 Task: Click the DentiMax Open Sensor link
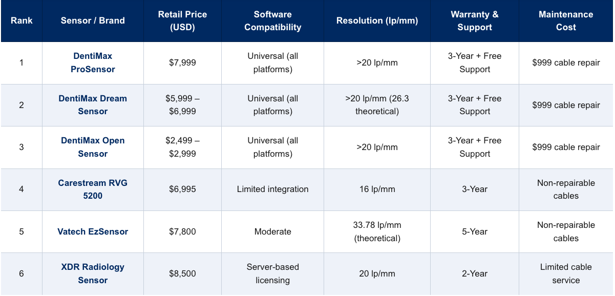[x=93, y=147]
